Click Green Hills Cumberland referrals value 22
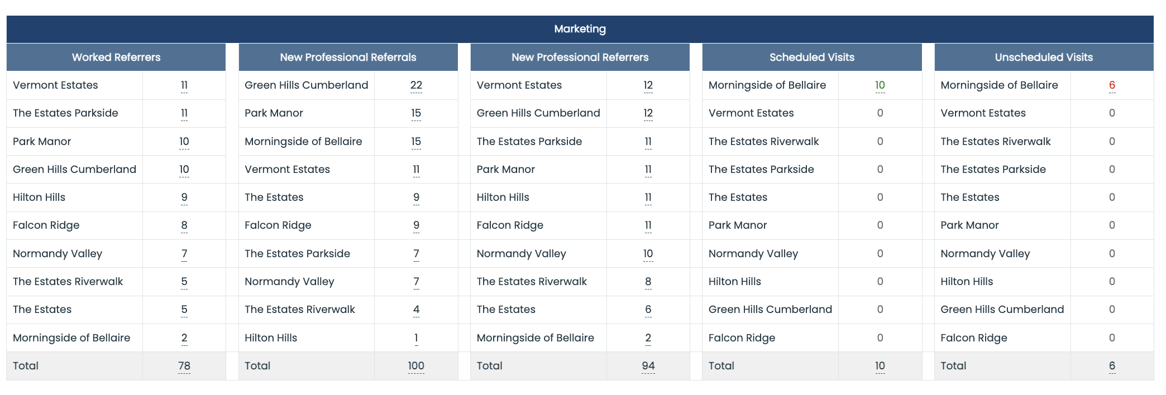Image resolution: width=1166 pixels, height=395 pixels. pos(416,85)
